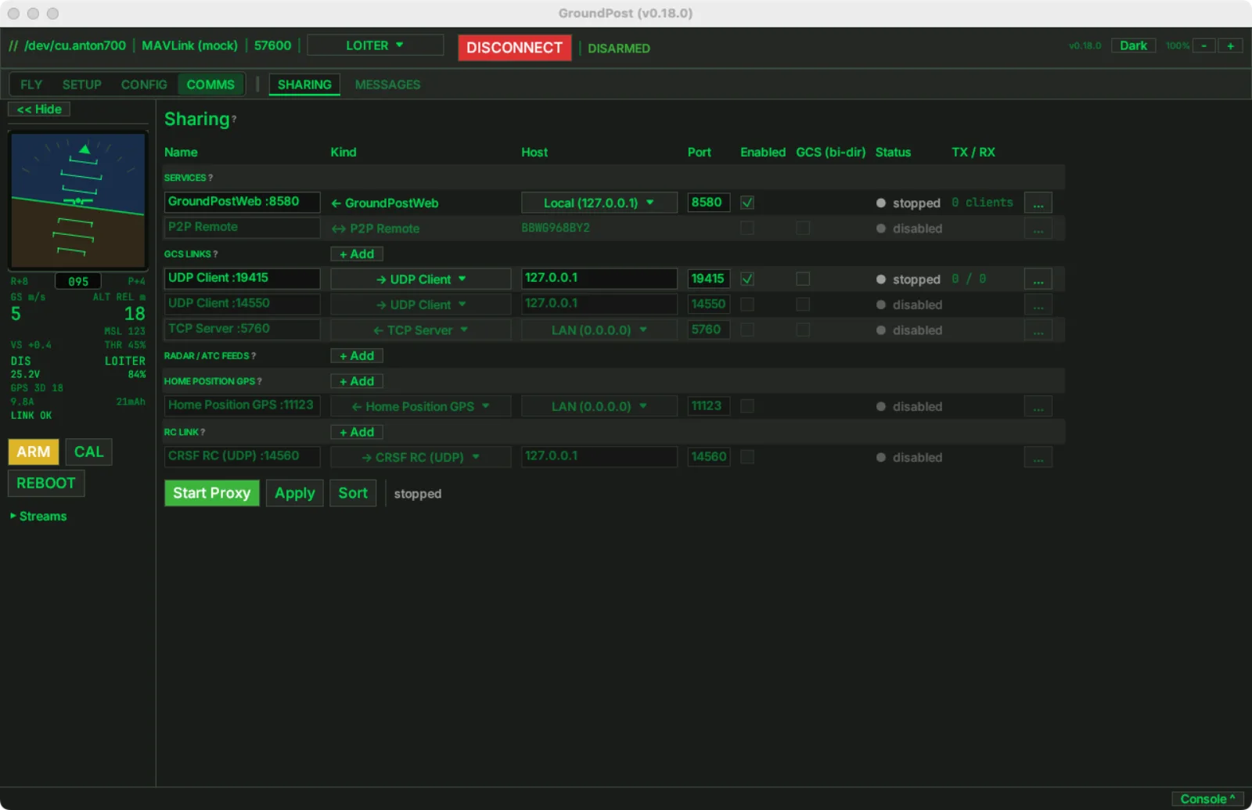Enable the UDP Client :14550 link
Viewport: 1252px width, 810px height.
[747, 304]
